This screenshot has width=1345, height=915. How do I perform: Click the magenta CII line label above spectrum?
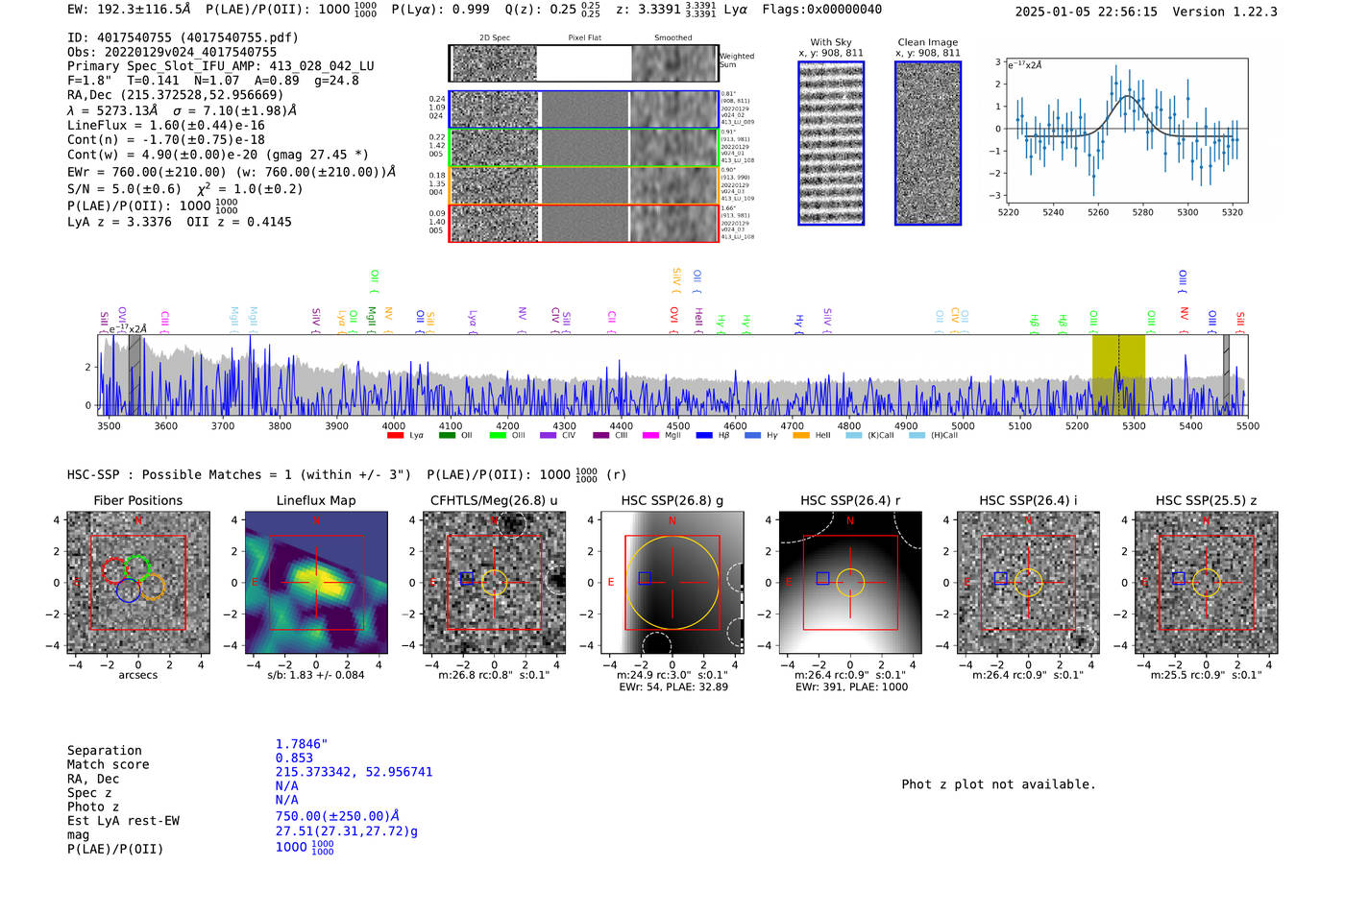(612, 322)
